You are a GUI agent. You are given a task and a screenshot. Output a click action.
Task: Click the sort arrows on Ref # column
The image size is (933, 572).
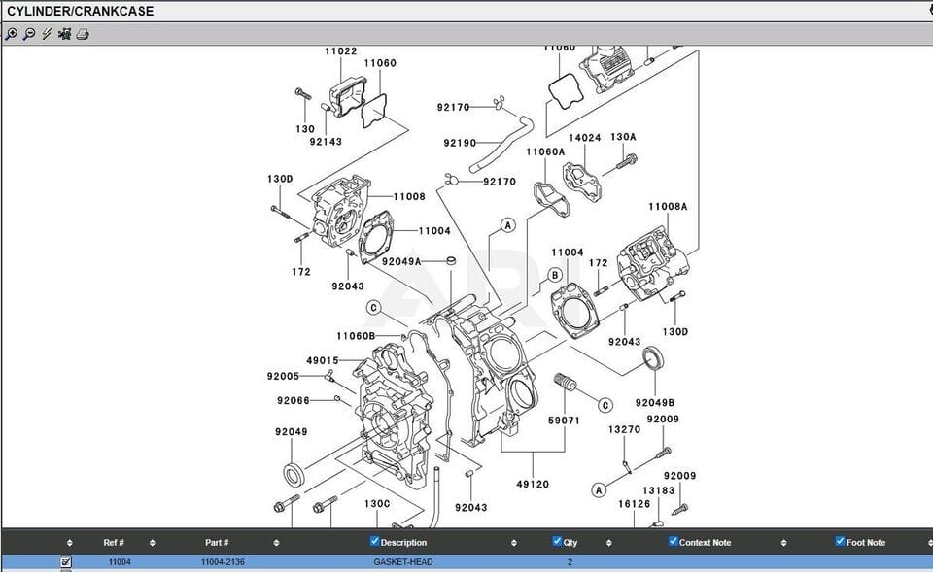(151, 542)
